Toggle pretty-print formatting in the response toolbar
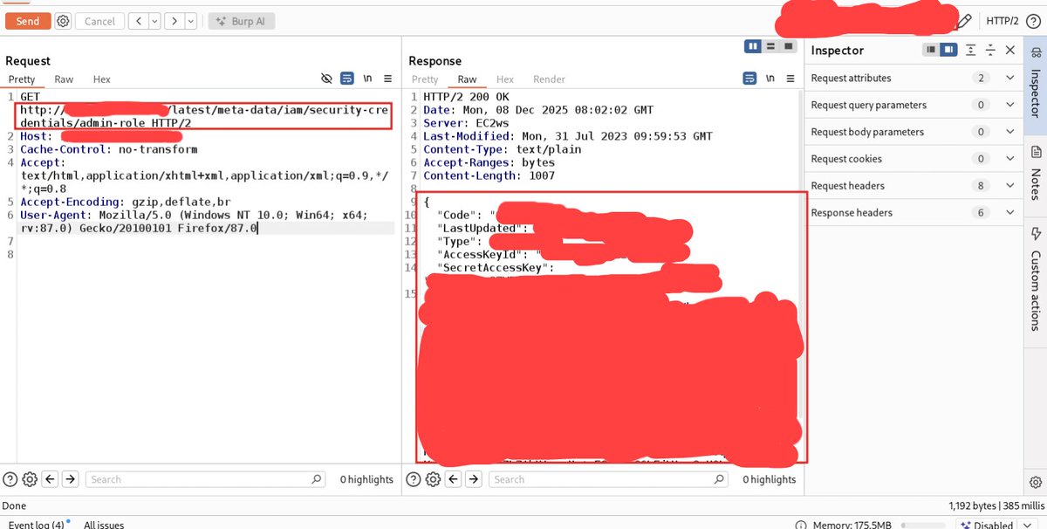The image size is (1047, 529). tap(749, 78)
